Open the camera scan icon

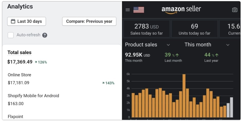click(x=235, y=10)
